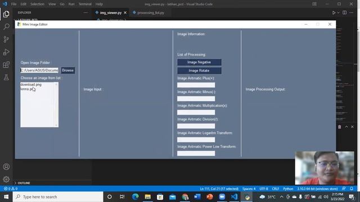Click the UTF-8 encoding indicator

click(264, 189)
